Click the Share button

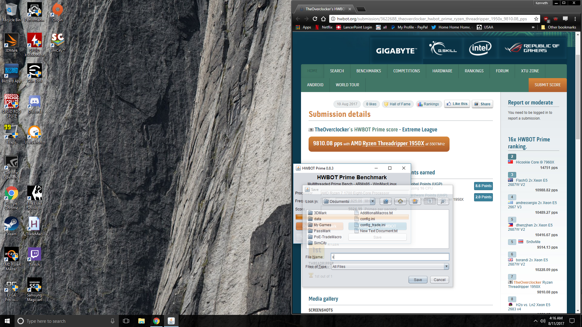click(482, 104)
